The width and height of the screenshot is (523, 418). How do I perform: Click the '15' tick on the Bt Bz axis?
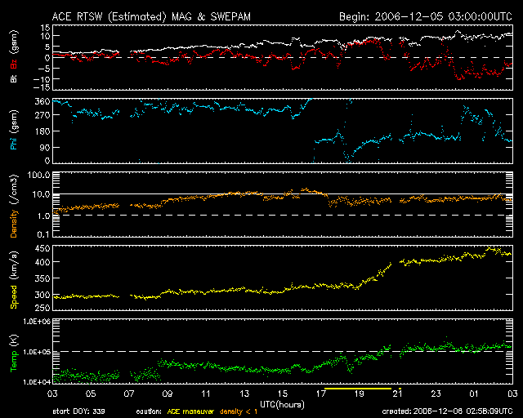(x=46, y=28)
